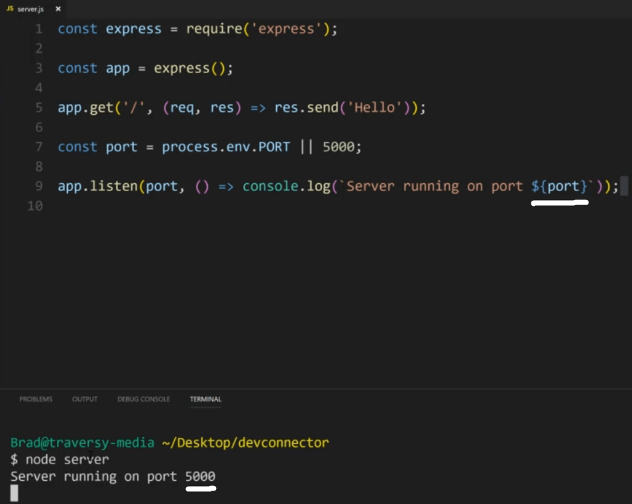This screenshot has width=632, height=504.
Task: Open the PROBLEMS panel tab
Action: (36, 399)
